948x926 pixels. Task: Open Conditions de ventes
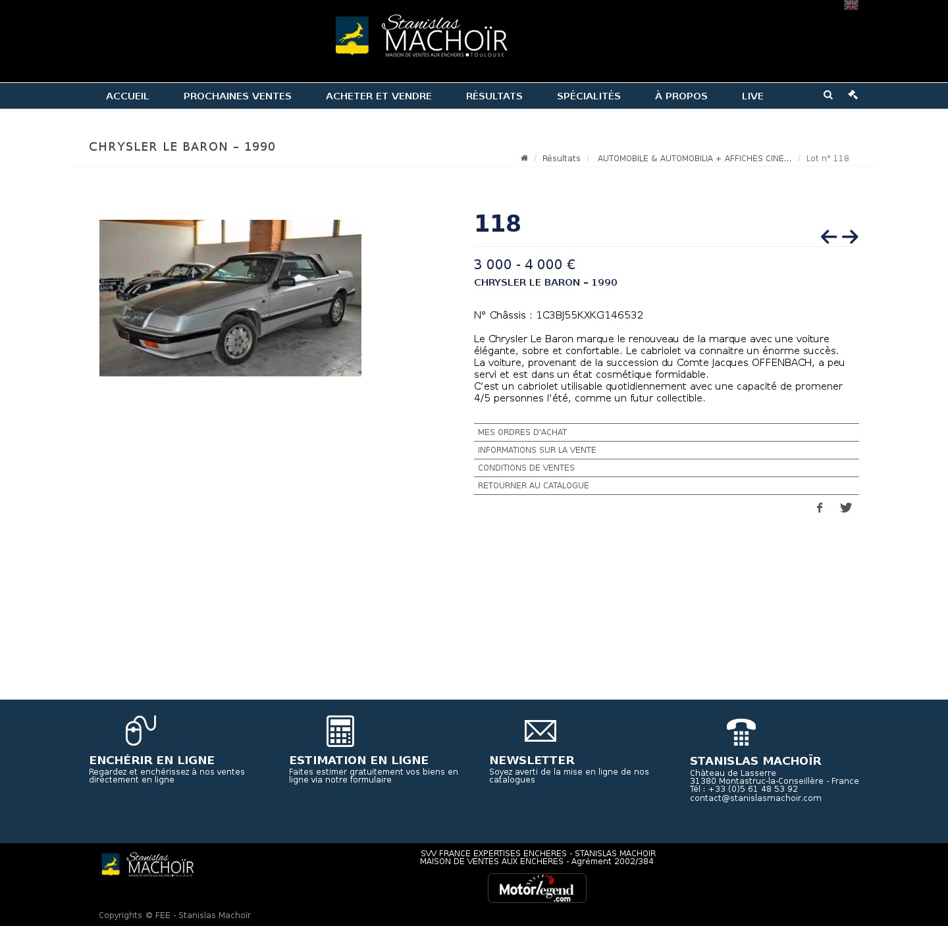[x=666, y=468]
